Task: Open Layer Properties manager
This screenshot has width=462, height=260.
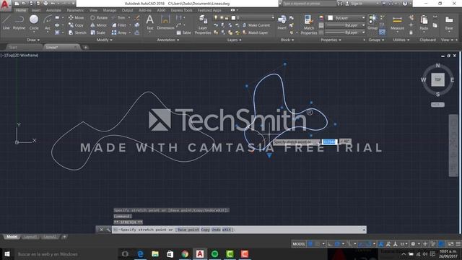Action: tap(203, 25)
